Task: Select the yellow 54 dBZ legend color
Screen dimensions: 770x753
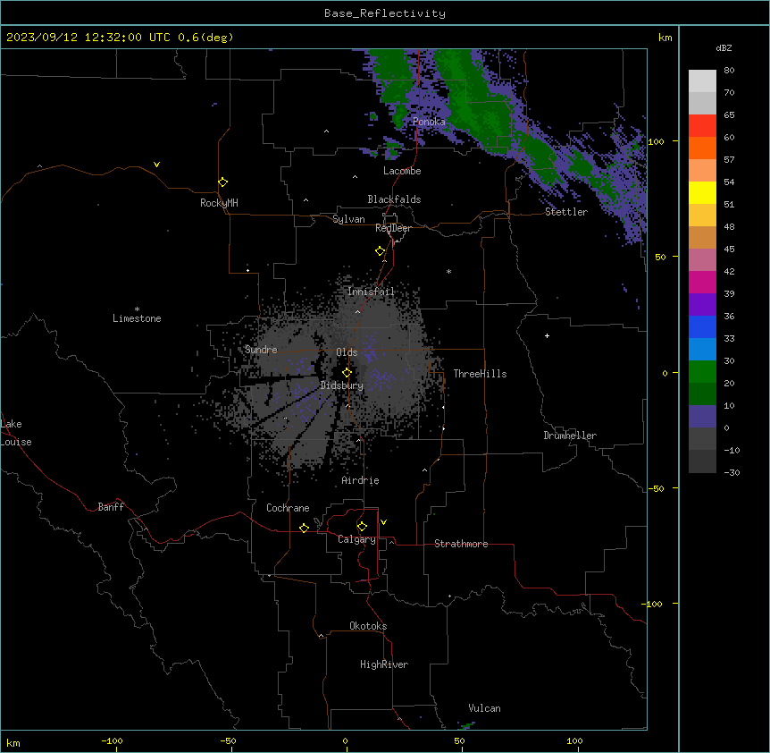Action: [x=702, y=192]
